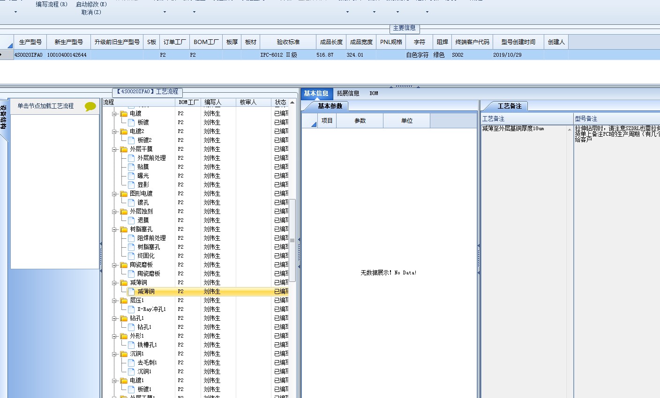660x398 pixels.
Task: Click the 编写流程(R) button
Action: point(52,4)
